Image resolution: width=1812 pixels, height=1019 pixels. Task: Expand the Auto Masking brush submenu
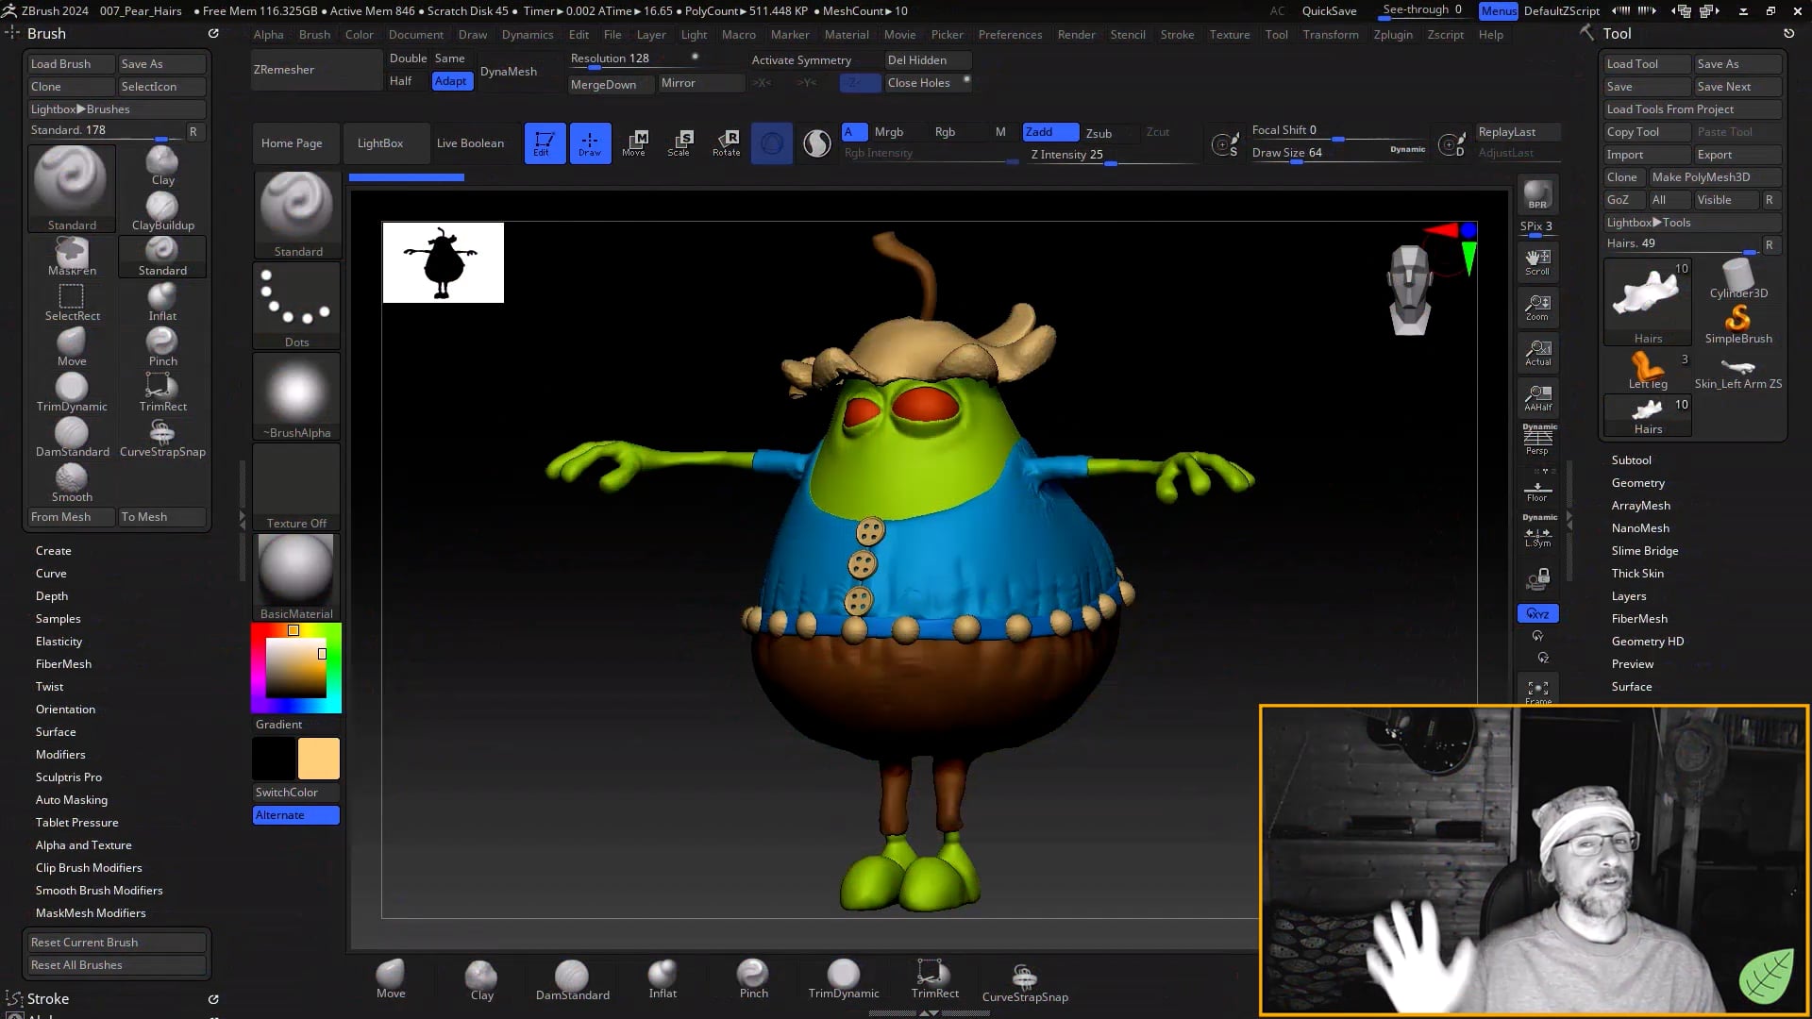[72, 800]
